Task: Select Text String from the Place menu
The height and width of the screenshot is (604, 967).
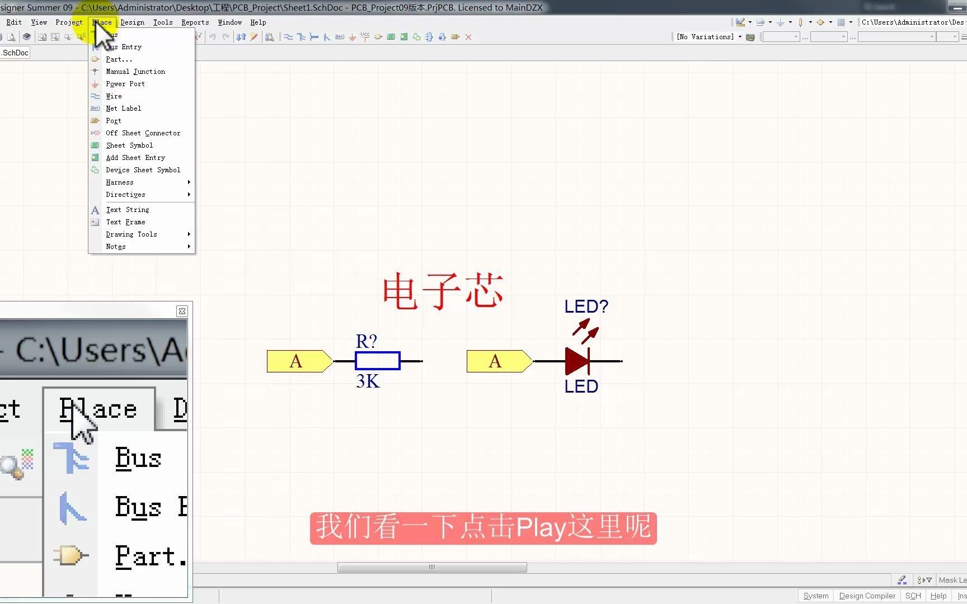Action: [127, 209]
